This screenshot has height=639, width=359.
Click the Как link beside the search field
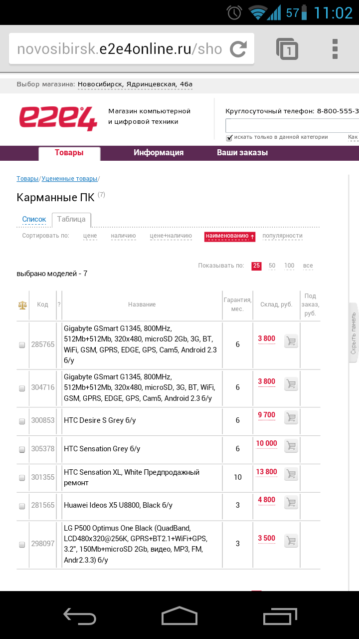click(353, 137)
